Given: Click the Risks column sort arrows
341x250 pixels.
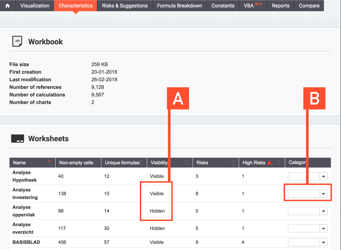Looking at the screenshot, I should pyautogui.click(x=233, y=163).
